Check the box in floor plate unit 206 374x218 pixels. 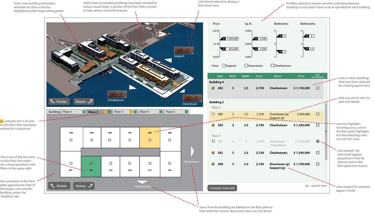pos(110,140)
